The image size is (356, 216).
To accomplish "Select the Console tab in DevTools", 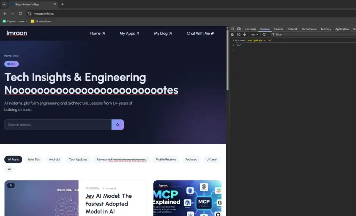I will 265,29.
